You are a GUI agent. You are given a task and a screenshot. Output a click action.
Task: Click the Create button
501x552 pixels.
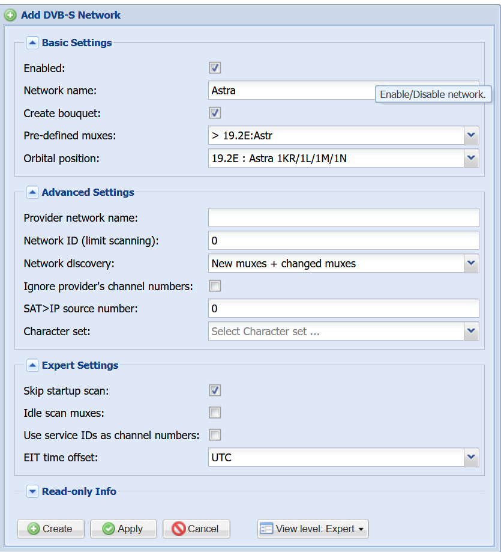click(50, 529)
